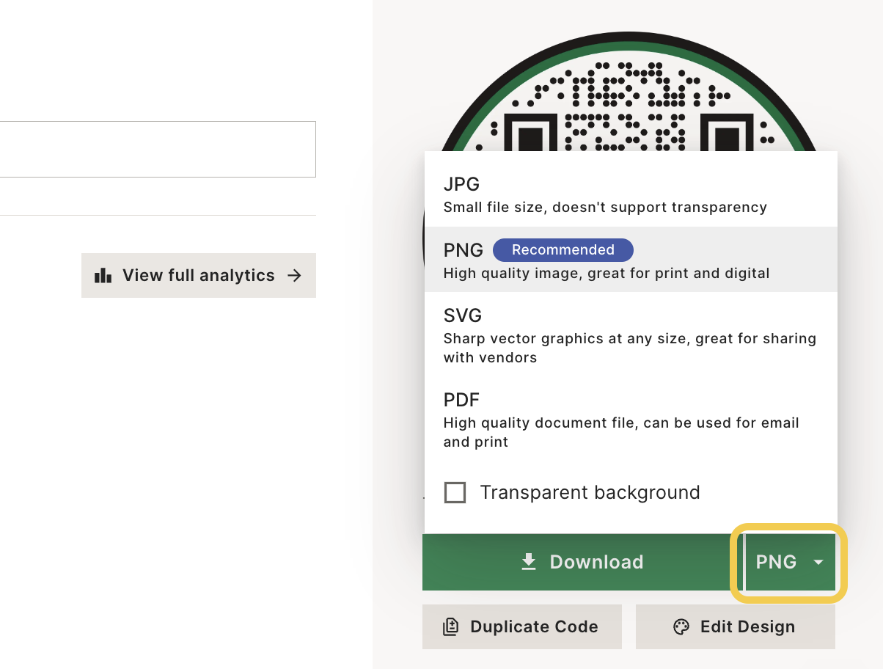Choose the PNG Recommended format option
Screen dimensions: 883x669
(x=631, y=260)
